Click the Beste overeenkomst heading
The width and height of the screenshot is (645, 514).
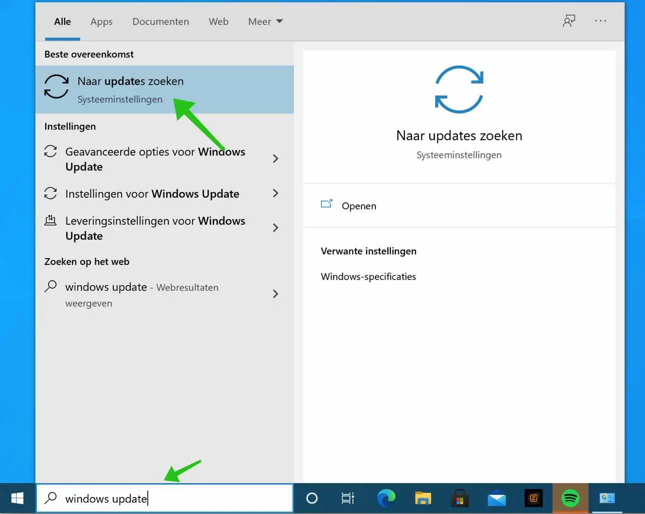coord(89,54)
